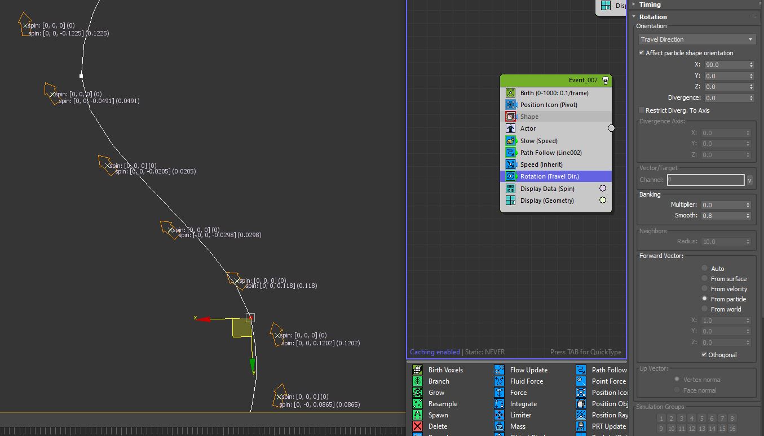
Task: Select Display Data (Spin) operator row
Action: tap(547, 189)
